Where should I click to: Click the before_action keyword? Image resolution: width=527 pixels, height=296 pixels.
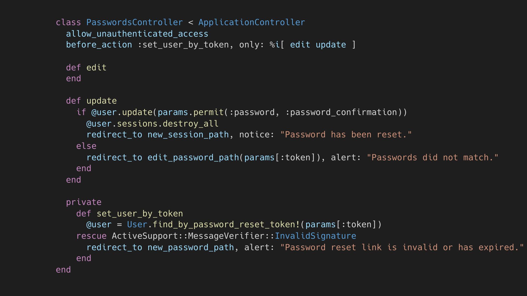tap(99, 45)
